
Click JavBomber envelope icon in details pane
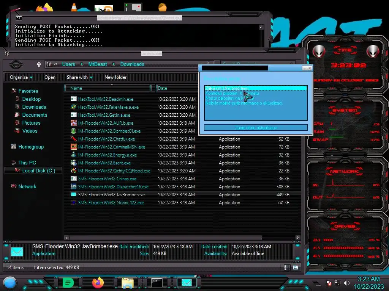17,252
